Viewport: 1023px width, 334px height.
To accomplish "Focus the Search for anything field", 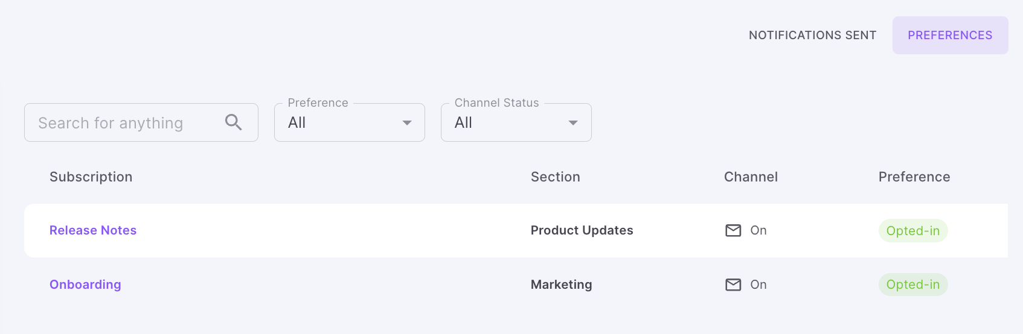I will click(124, 123).
